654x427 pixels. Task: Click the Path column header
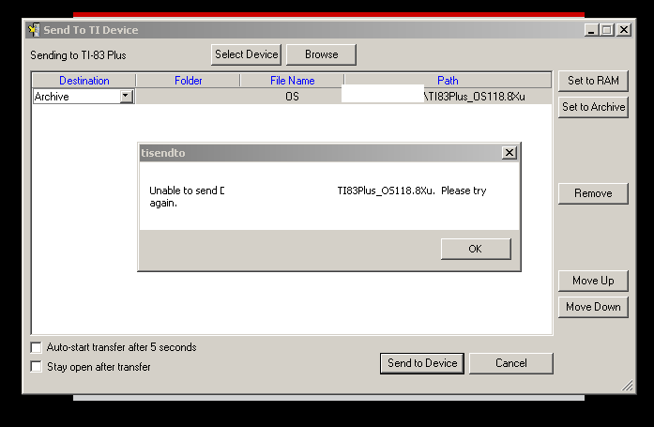pos(448,81)
